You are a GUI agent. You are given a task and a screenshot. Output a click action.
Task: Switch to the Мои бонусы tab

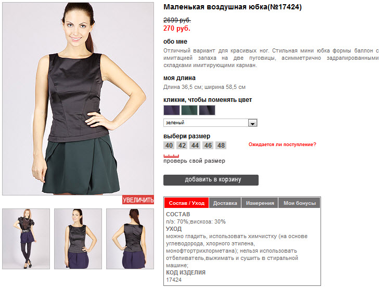pos(300,203)
